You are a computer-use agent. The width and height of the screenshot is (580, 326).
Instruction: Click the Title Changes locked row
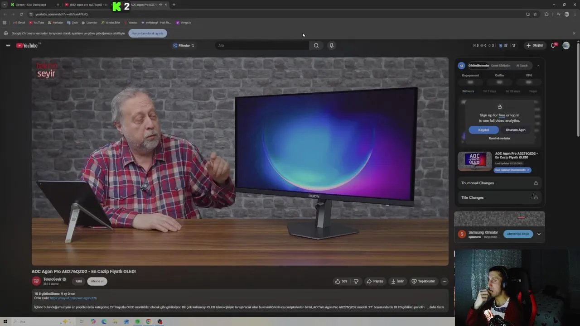pyautogui.click(x=499, y=197)
